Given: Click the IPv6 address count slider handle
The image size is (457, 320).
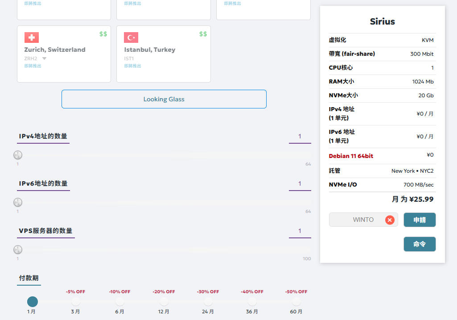Looking at the screenshot, I should point(18,202).
